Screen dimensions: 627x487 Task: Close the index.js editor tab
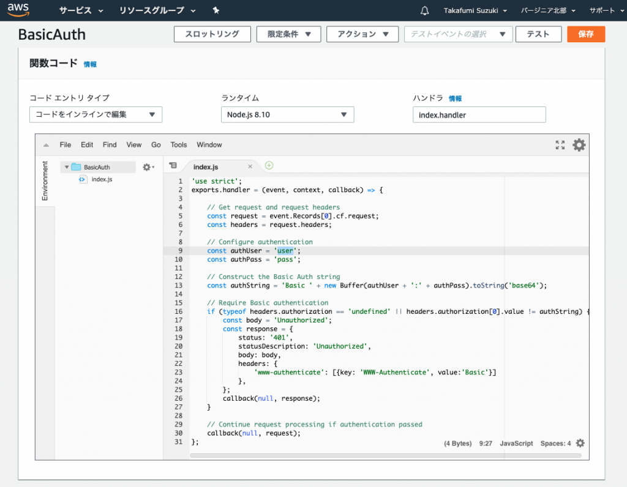point(250,166)
